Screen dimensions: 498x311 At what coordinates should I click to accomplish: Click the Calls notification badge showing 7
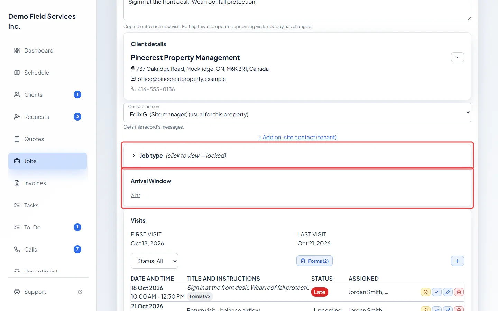point(77,249)
